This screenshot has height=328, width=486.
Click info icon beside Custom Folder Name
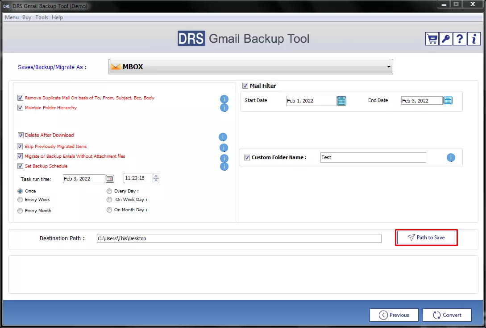[451, 158]
